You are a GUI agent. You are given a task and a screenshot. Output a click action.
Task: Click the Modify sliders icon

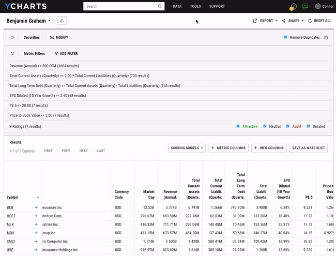tap(52, 38)
